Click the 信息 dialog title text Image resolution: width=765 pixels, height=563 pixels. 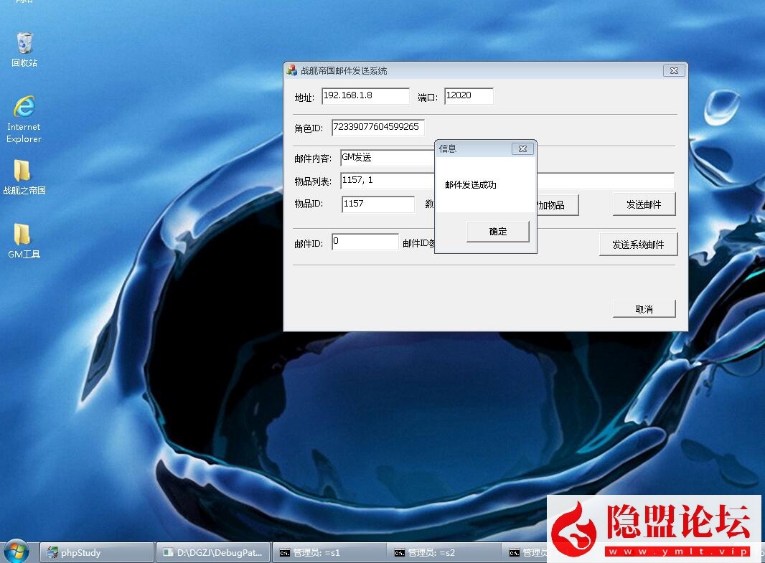[447, 148]
